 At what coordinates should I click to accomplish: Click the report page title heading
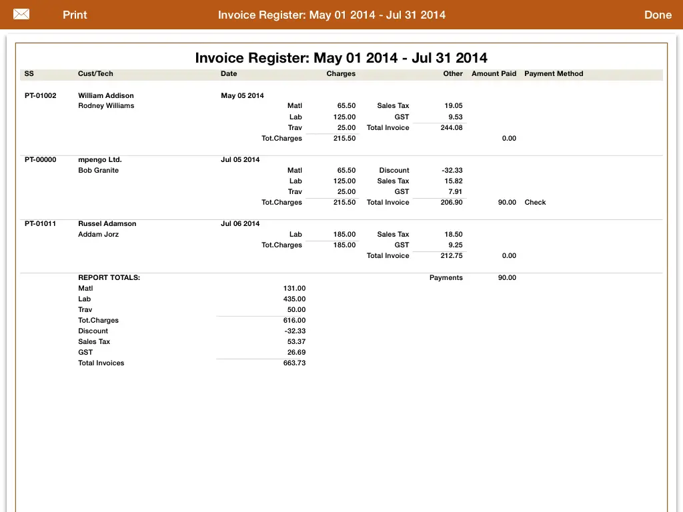coord(341,57)
